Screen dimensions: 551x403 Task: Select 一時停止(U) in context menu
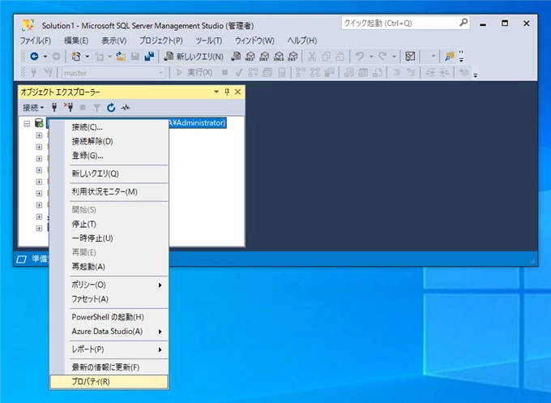tap(109, 238)
